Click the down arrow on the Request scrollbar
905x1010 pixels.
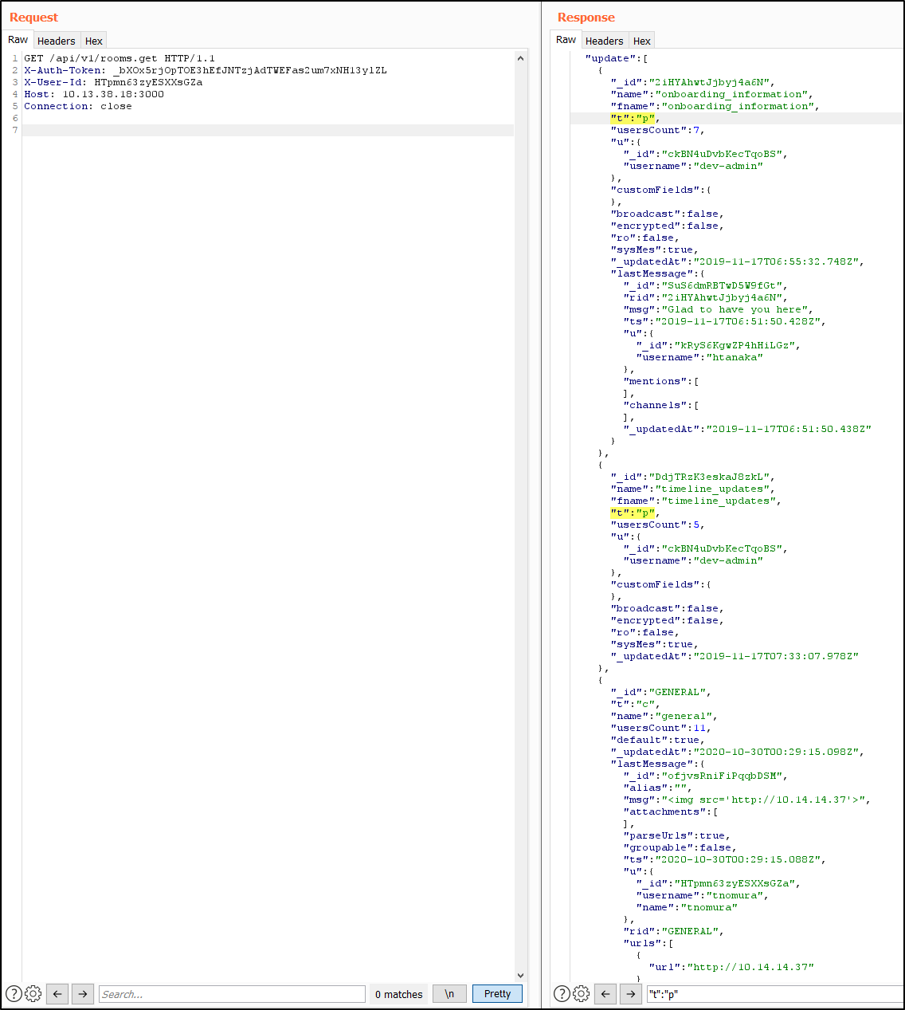click(520, 975)
